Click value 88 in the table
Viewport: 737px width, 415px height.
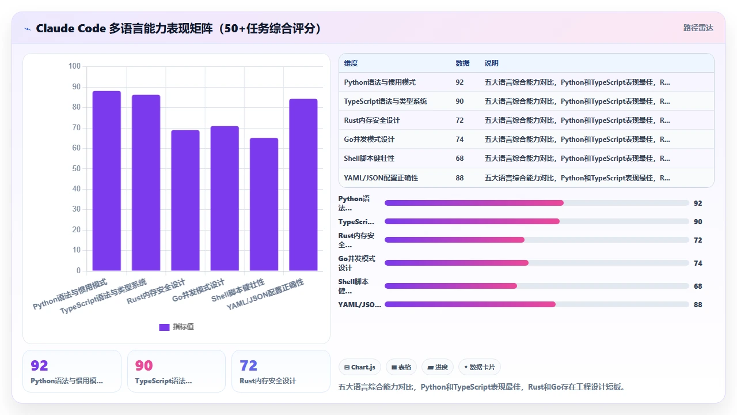click(459, 178)
